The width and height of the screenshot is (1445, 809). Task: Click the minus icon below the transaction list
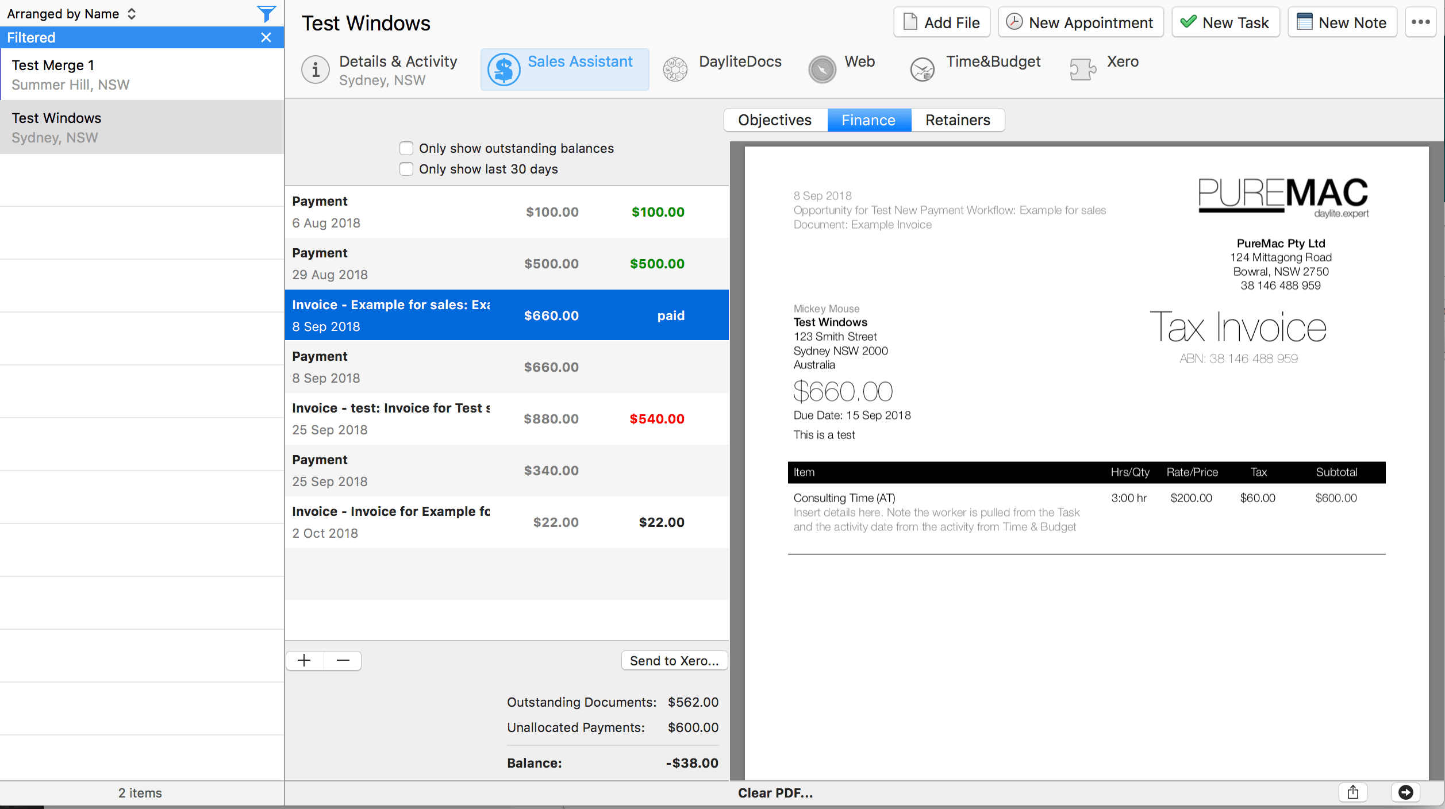[343, 660]
